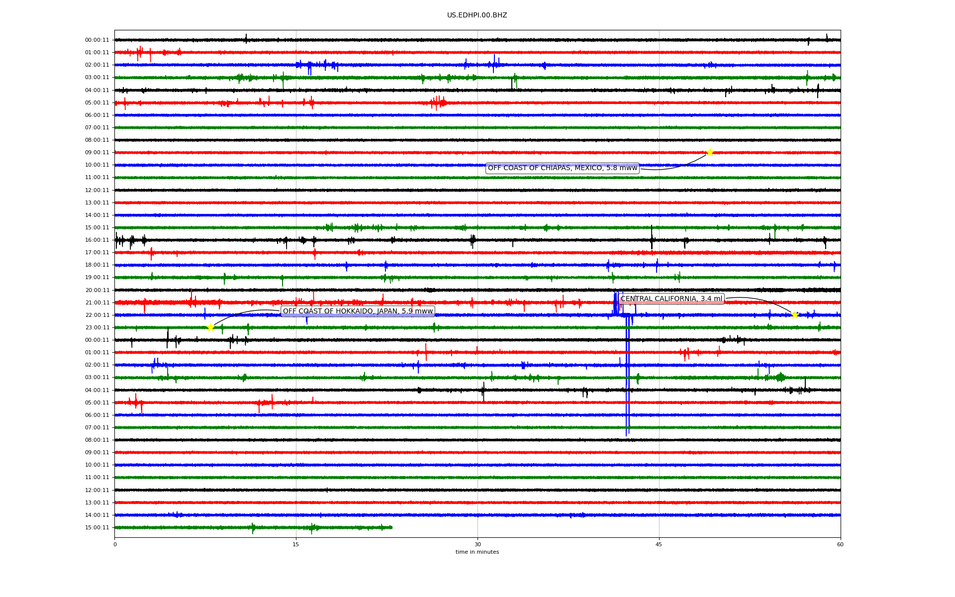Select the yellow star for Chiapas earthquake
The width and height of the screenshot is (955, 597).
coord(710,152)
